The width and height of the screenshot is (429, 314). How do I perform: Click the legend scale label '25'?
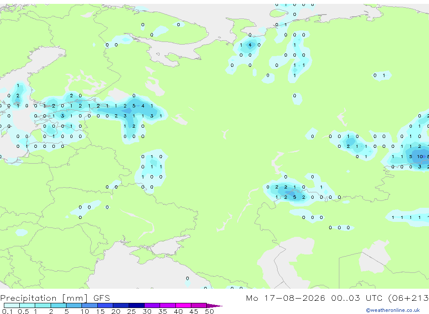pos(131,311)
